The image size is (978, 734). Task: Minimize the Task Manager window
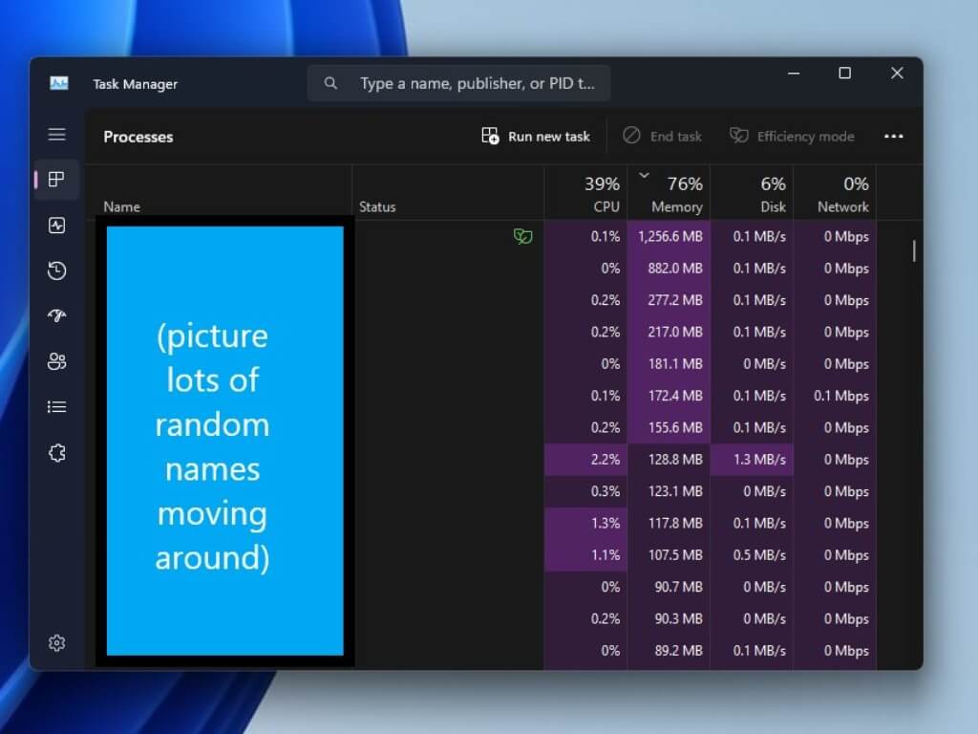[x=794, y=74]
